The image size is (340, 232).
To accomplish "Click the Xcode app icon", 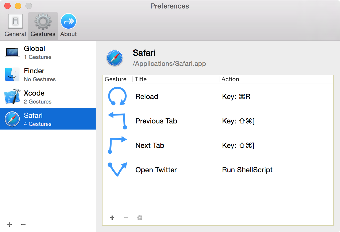I will pyautogui.click(x=12, y=97).
